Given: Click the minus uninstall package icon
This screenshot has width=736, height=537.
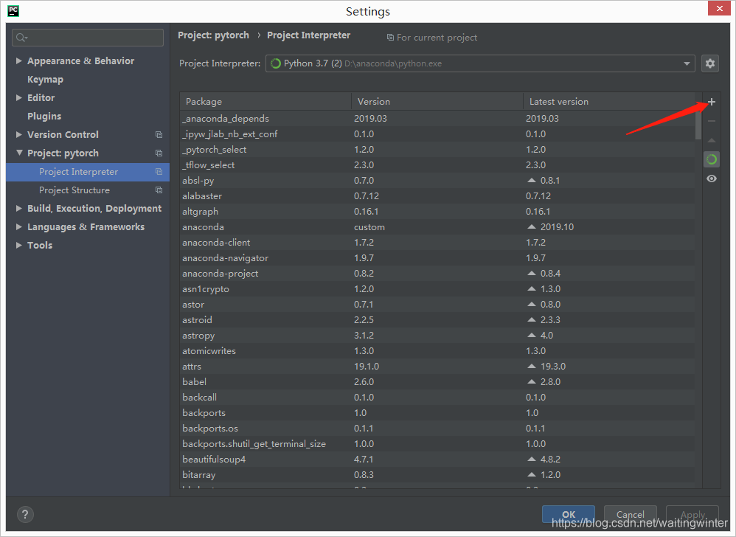Looking at the screenshot, I should [712, 121].
